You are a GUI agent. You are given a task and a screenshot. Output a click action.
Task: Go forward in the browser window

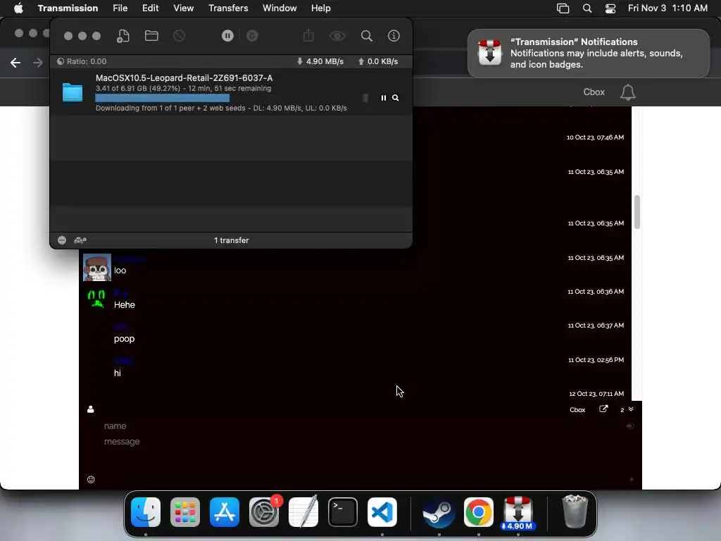coord(38,63)
